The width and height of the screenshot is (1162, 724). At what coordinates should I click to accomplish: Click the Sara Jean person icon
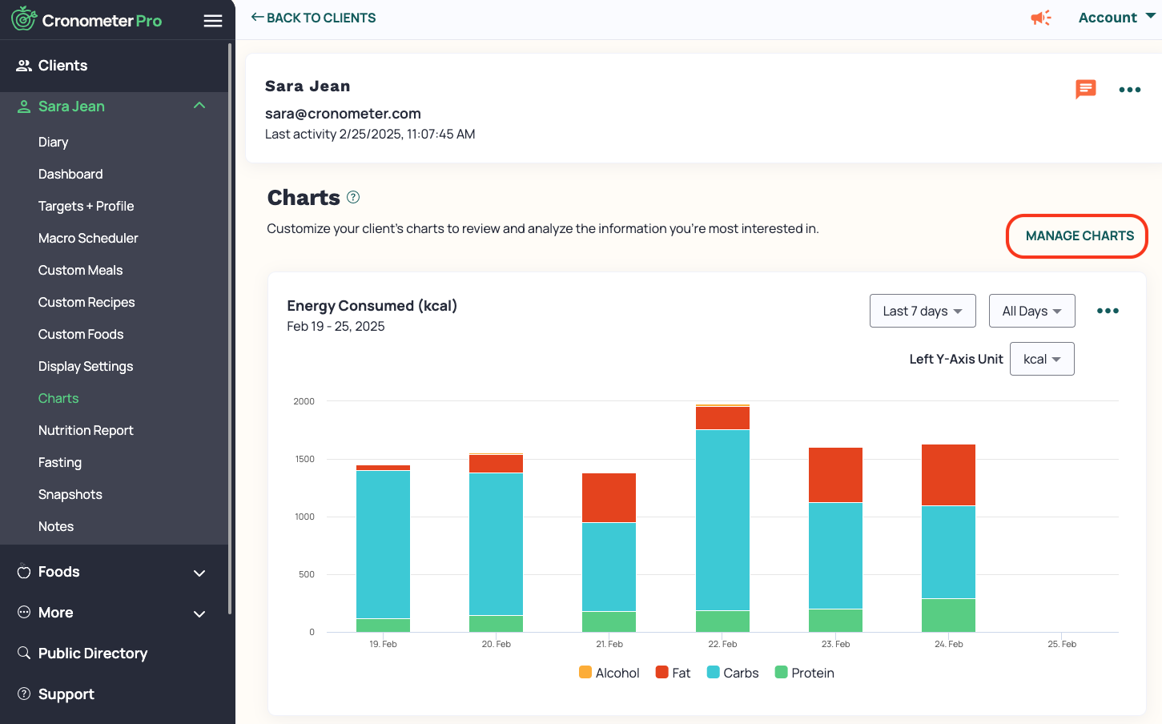point(24,107)
